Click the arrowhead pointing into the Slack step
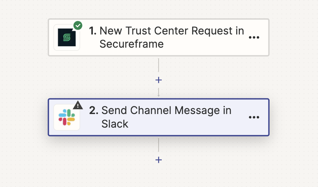 [158, 95]
